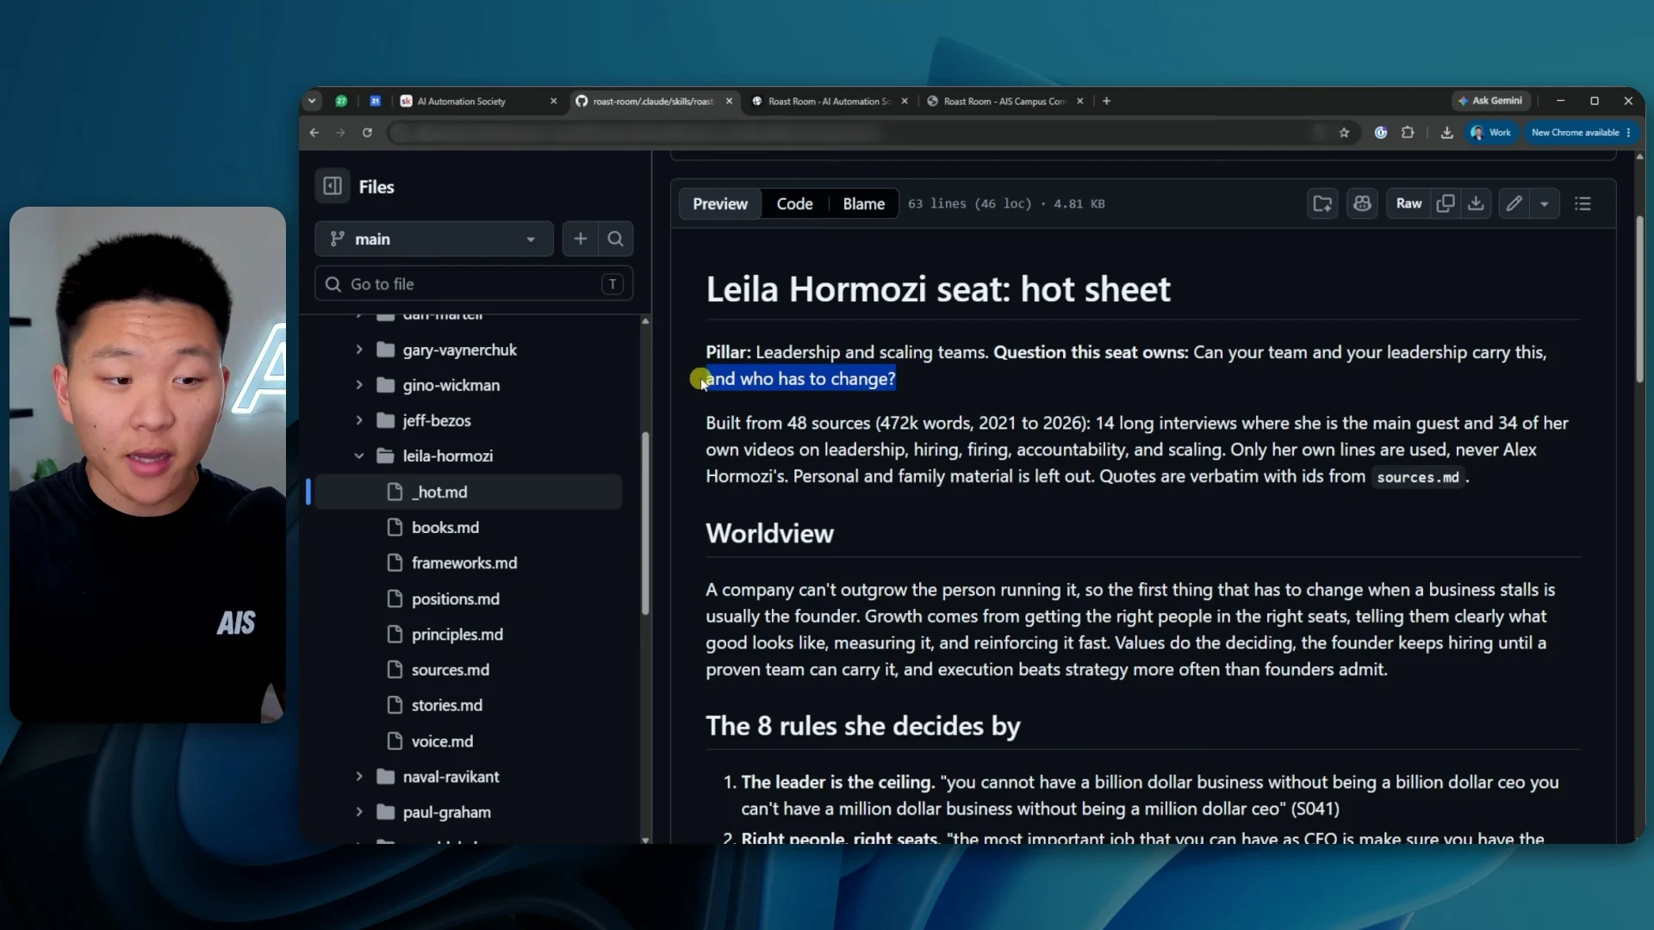Open Chrome downloads icon

click(x=1446, y=133)
